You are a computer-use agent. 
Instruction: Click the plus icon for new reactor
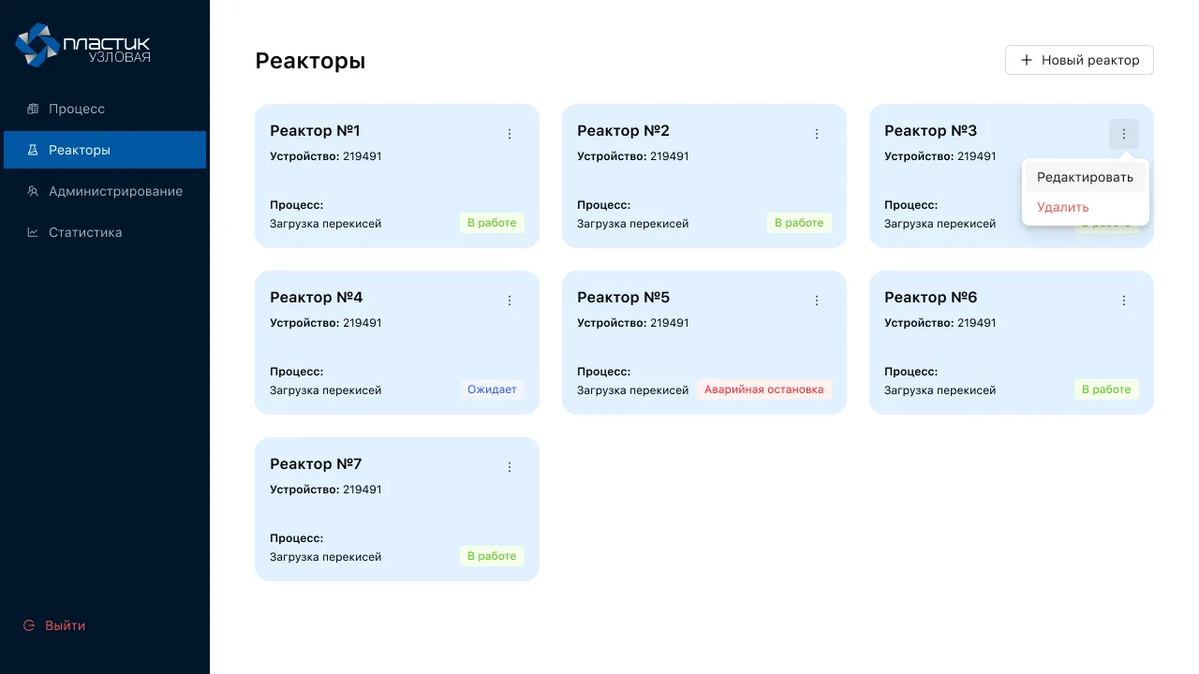coord(1027,60)
